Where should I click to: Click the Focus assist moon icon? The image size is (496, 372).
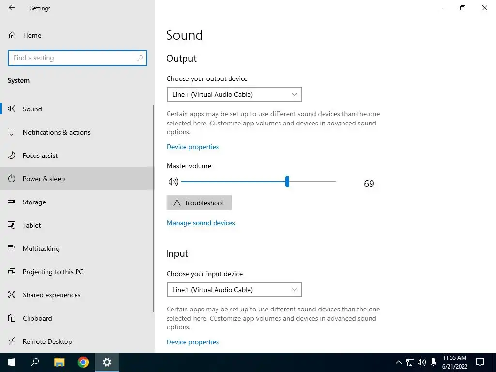(12, 155)
